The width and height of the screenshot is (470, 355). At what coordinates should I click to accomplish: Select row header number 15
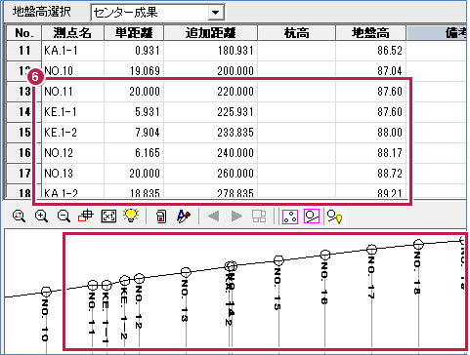(x=24, y=133)
